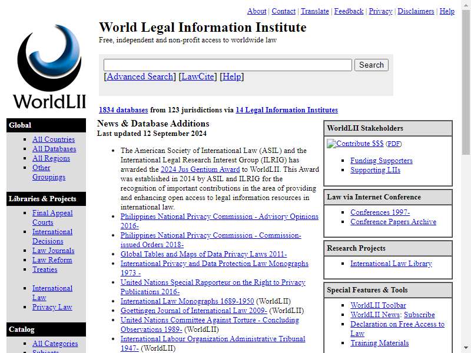The height and width of the screenshot is (353, 471).
Task: Click the vertical scrollbar thumb
Action: [x=466, y=81]
